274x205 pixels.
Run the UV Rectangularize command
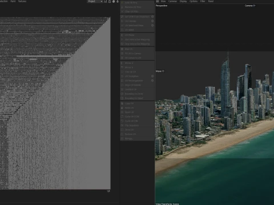pyautogui.click(x=135, y=80)
